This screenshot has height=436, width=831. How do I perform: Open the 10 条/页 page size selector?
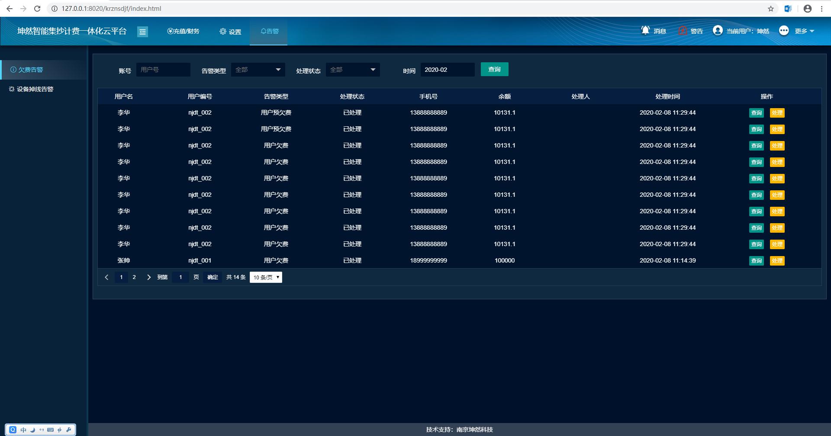click(266, 277)
